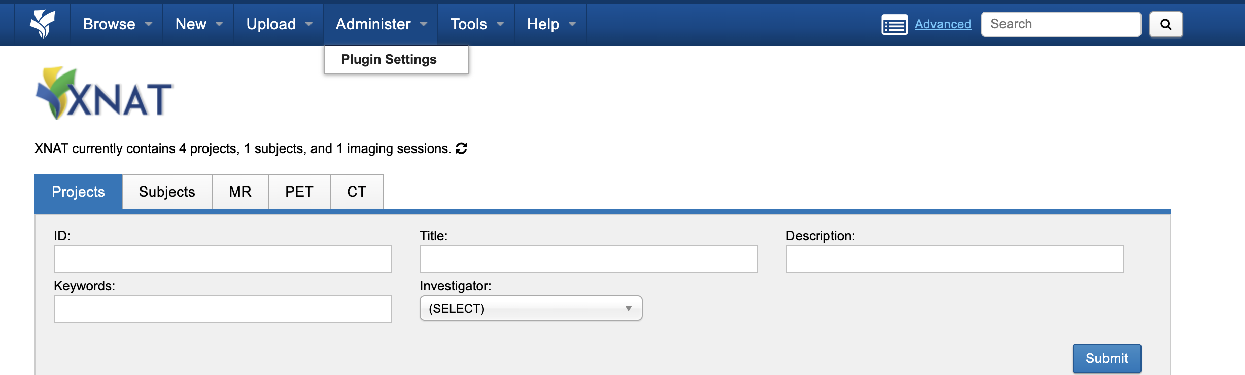Click the magnifying glass search button
The width and height of the screenshot is (1245, 375).
(x=1165, y=24)
